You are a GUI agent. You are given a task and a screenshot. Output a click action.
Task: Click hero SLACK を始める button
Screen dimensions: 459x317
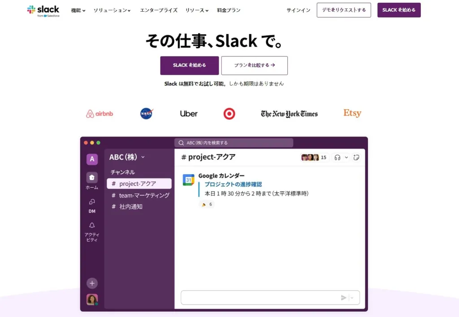190,65
